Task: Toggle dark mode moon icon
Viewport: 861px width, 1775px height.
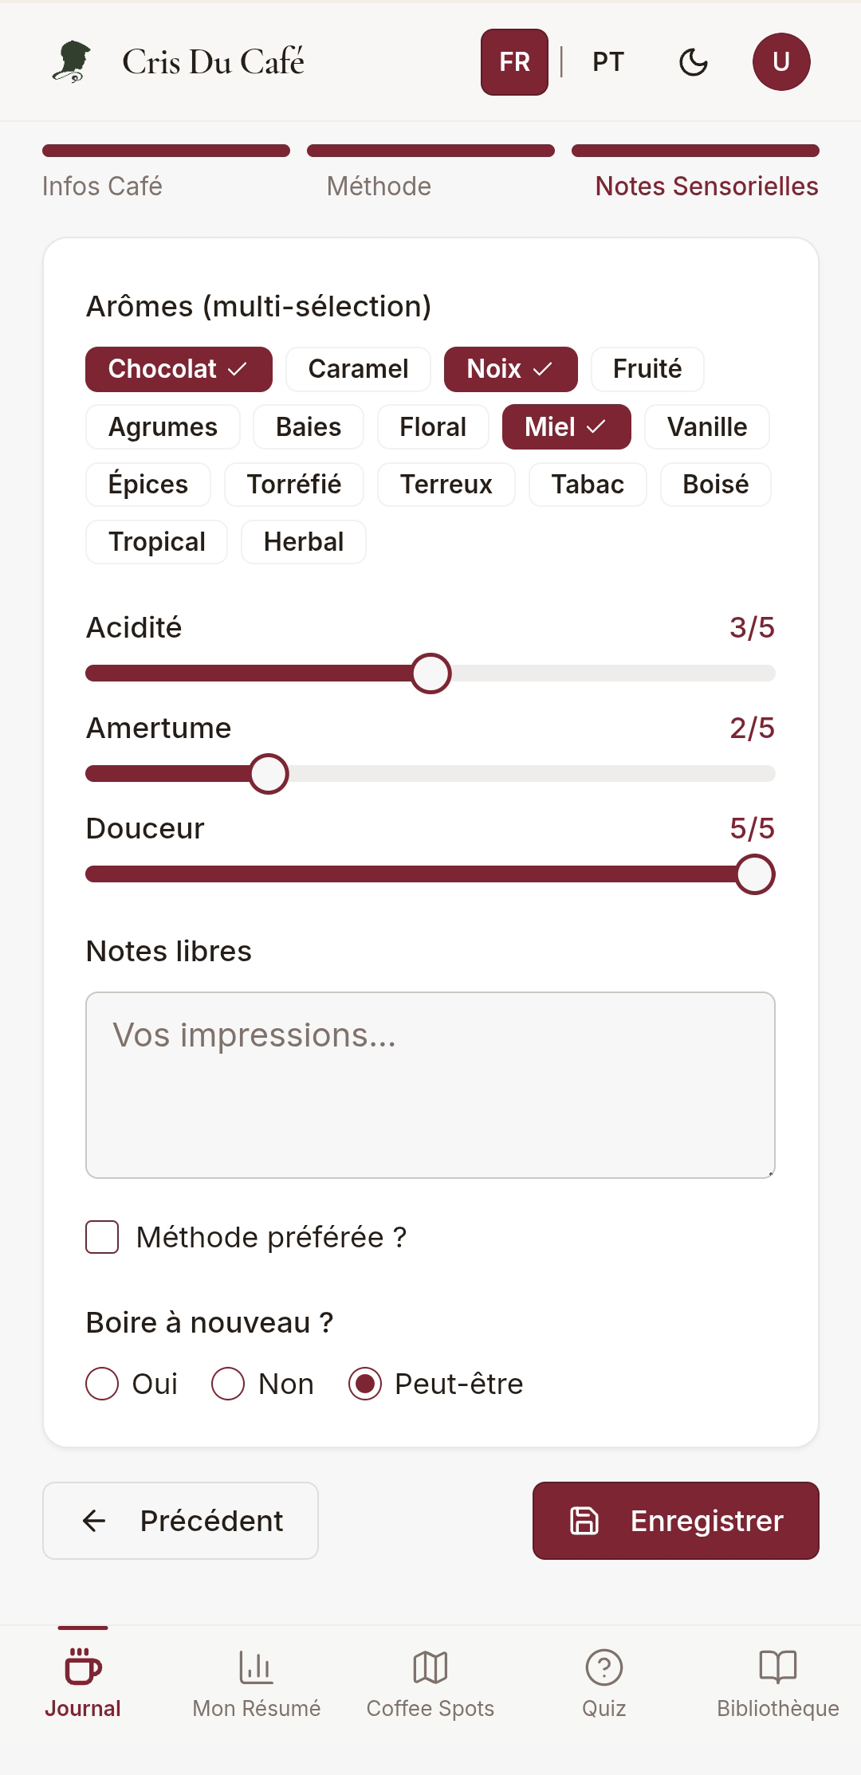Action: click(x=693, y=62)
